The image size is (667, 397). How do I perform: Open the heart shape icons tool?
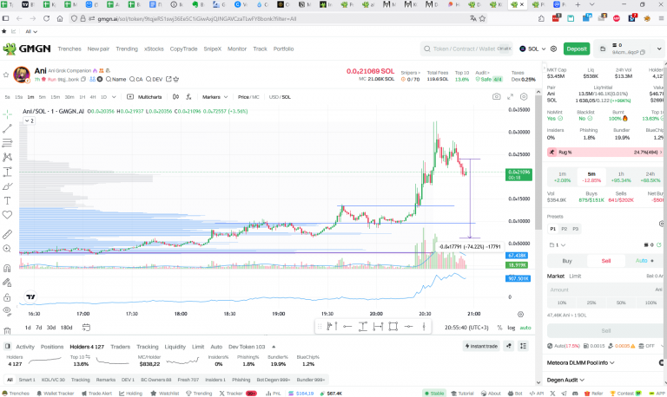7,215
